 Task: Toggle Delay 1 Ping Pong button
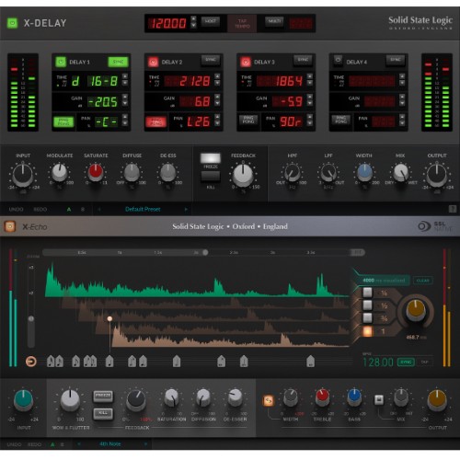tap(63, 121)
